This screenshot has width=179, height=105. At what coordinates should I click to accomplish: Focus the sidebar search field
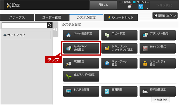pos(24,25)
